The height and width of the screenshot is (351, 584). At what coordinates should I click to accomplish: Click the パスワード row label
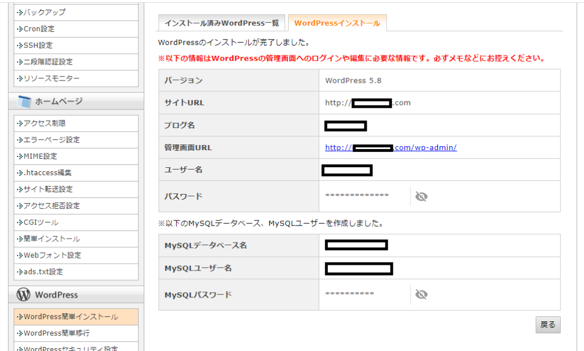point(183,196)
